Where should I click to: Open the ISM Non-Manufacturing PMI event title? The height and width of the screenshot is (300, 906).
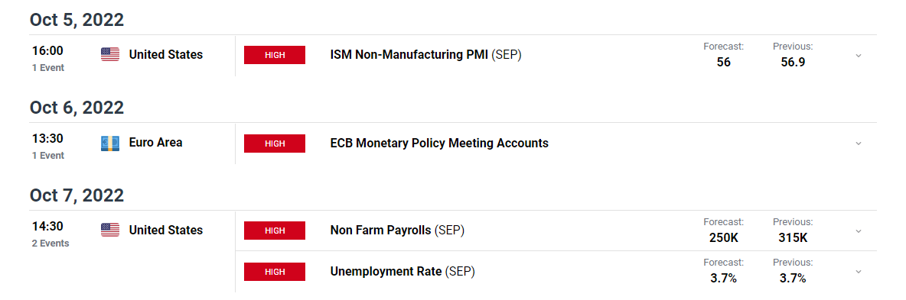click(x=426, y=56)
